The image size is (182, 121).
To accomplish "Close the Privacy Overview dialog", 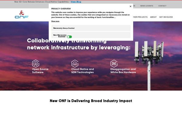I will 130,6.
